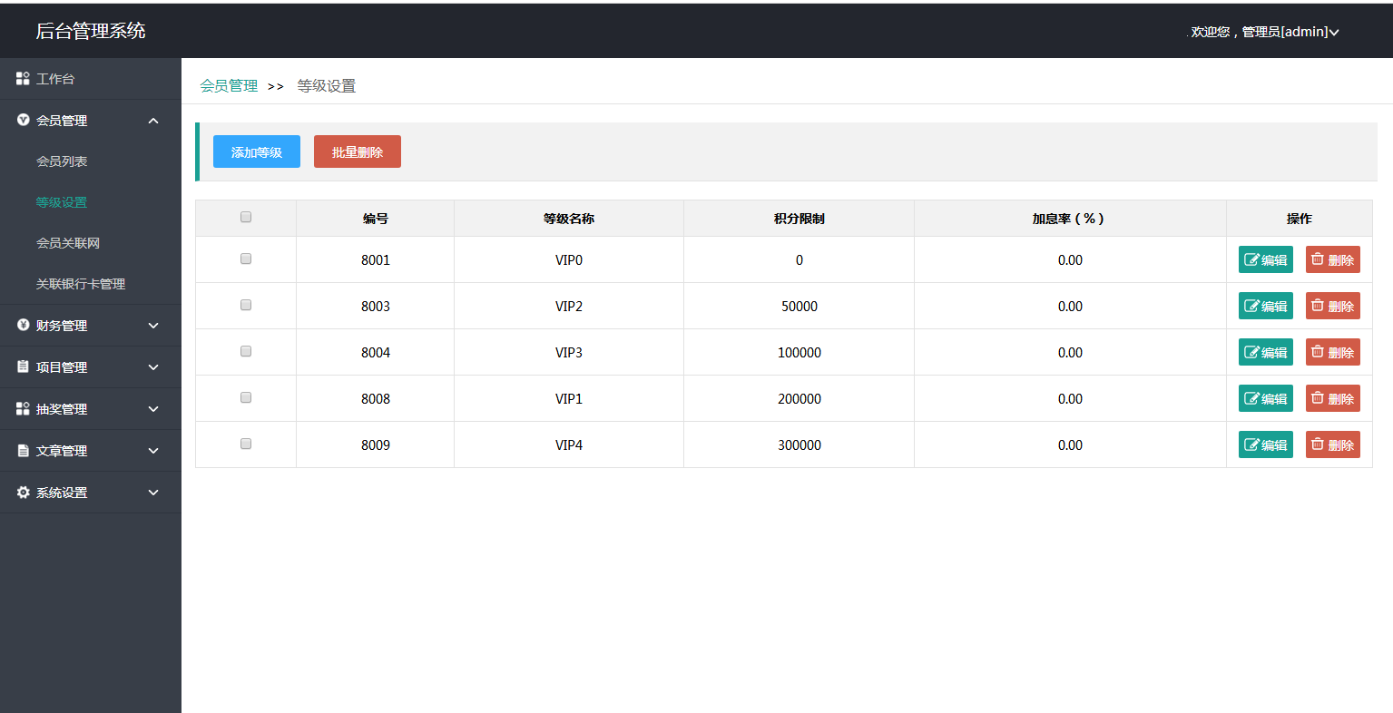Check the checkbox for row 8003
This screenshot has width=1393, height=713.
click(x=246, y=305)
